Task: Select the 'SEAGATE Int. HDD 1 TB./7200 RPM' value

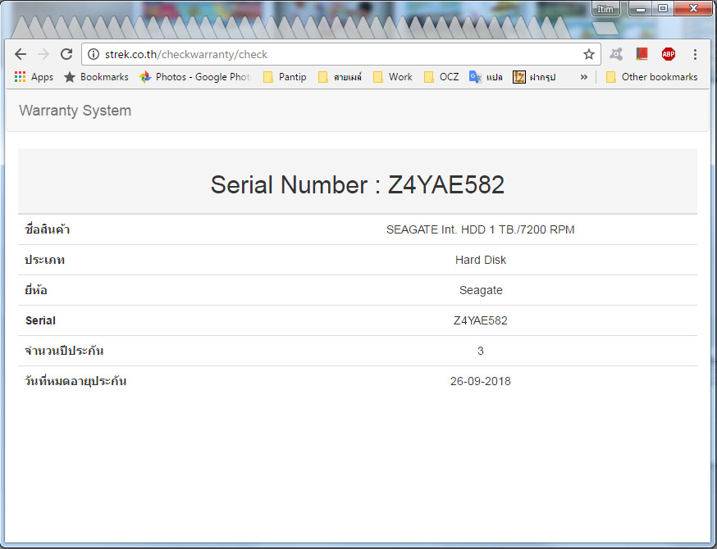Action: [x=480, y=229]
